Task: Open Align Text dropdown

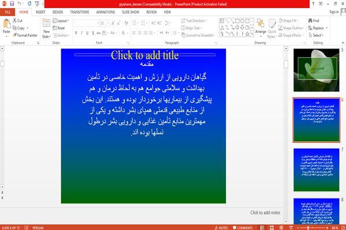Action: coord(192,28)
